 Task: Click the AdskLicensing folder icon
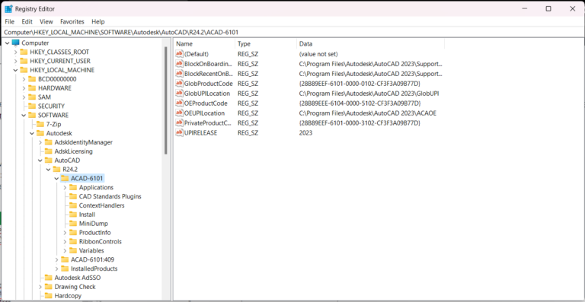[x=49, y=151]
